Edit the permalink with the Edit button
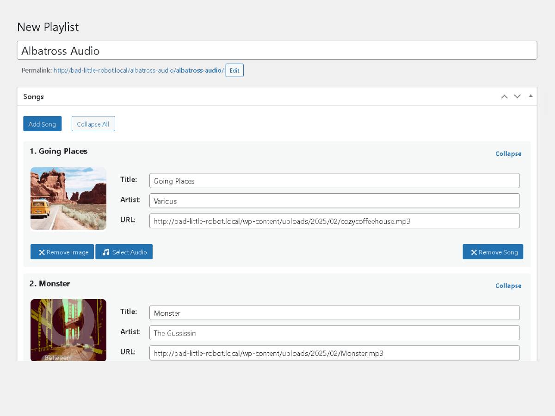Viewport: 555px width, 416px height. (x=234, y=70)
